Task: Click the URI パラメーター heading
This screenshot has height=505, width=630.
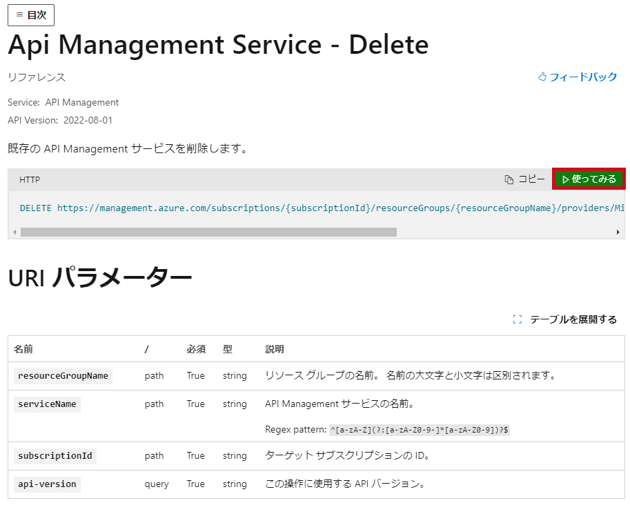Action: tap(99, 277)
